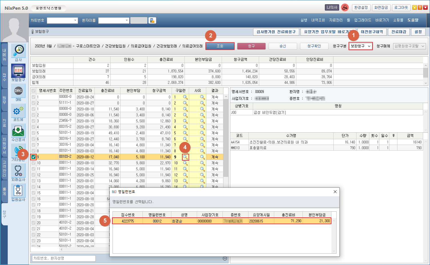The width and height of the screenshot is (430, 265).
Task: Open 입원심사 clipboard icon
Action: point(18,191)
